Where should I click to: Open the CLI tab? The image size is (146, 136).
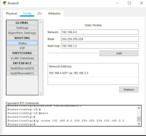coord(40,13)
